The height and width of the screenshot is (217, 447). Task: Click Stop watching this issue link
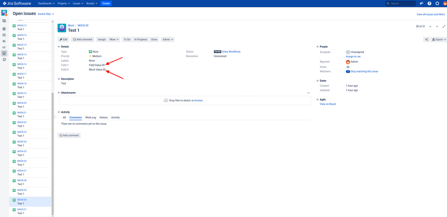364,72
